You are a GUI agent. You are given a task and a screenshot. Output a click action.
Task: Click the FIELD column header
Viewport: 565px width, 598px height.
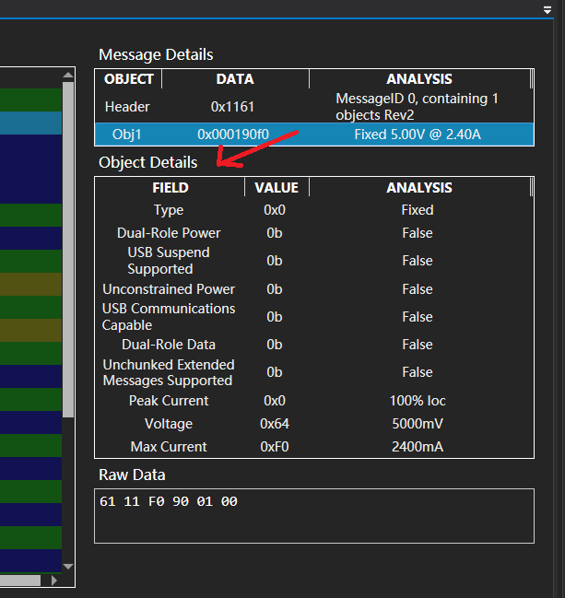[171, 188]
